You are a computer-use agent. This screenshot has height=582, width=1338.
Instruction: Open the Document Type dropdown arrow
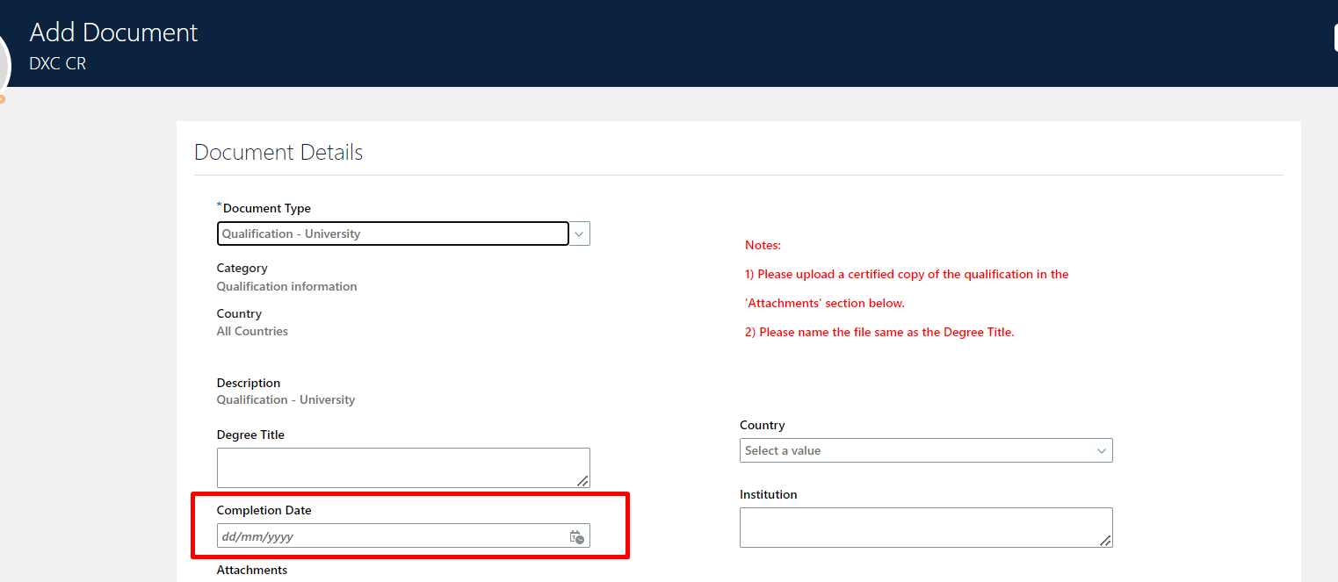[579, 234]
